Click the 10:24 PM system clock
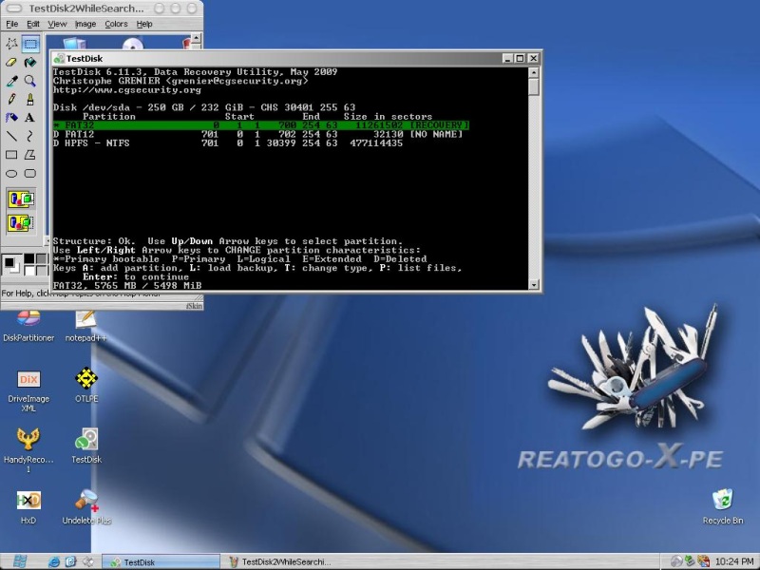 (733, 562)
